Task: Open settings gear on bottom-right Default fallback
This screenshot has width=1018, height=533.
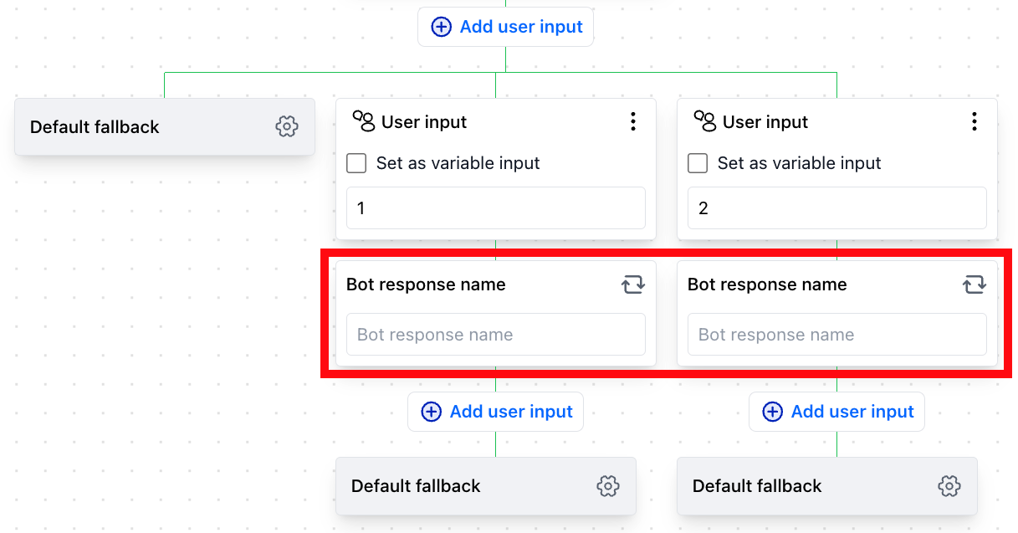Action: [x=949, y=485]
